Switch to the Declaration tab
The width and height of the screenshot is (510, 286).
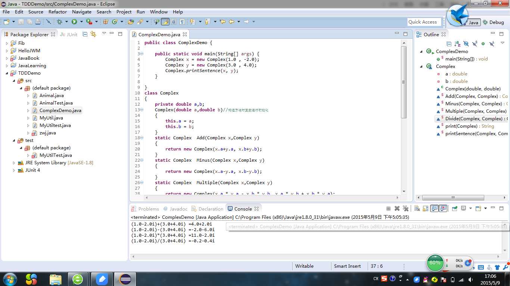coord(207,209)
